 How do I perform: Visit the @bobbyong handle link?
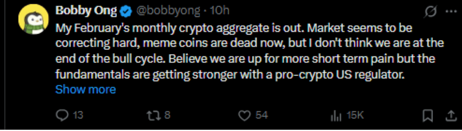coord(168,11)
